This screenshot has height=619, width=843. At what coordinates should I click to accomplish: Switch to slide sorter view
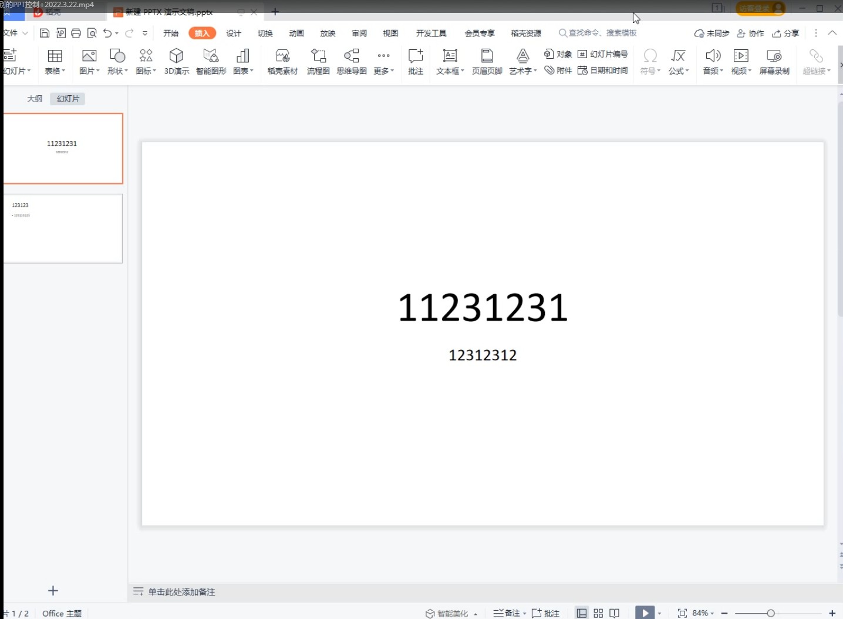(598, 613)
